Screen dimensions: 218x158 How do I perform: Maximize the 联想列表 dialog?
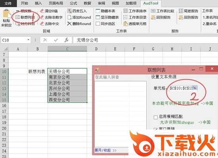pos(201,69)
